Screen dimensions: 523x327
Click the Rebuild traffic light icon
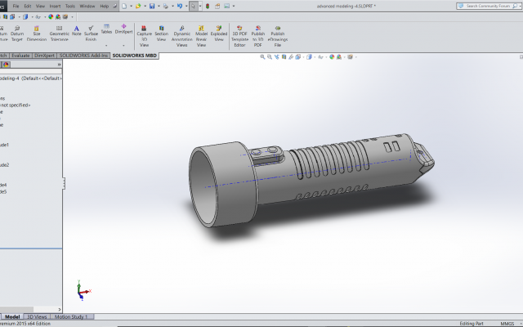pos(208,6)
